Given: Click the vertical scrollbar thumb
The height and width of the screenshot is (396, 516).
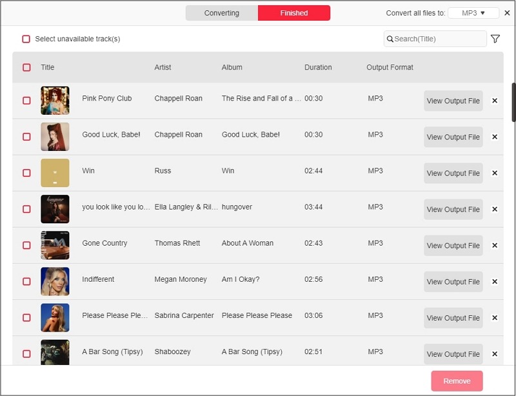Looking at the screenshot, I should (513, 102).
